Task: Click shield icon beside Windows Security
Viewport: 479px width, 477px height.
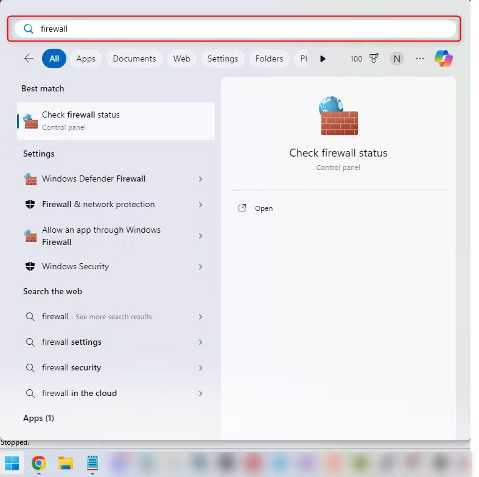Action: pyautogui.click(x=30, y=267)
